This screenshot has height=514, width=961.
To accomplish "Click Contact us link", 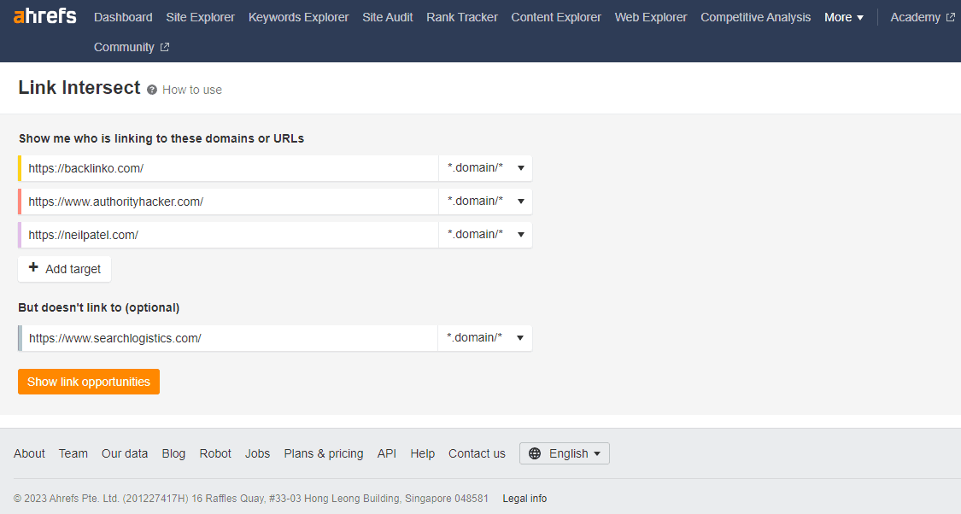I will tap(477, 453).
